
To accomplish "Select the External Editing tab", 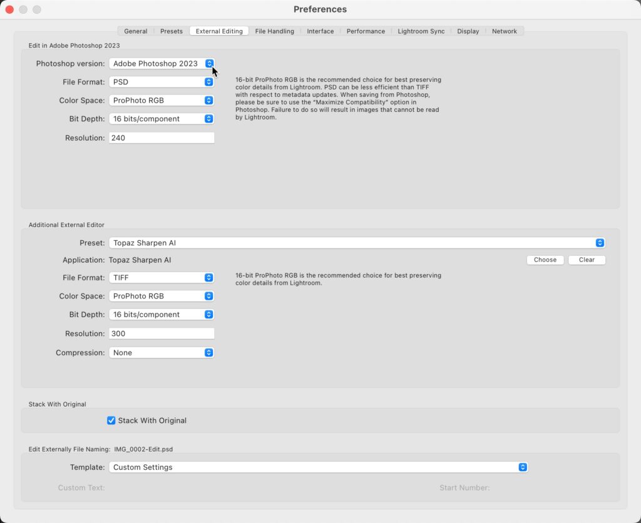I will coord(219,31).
